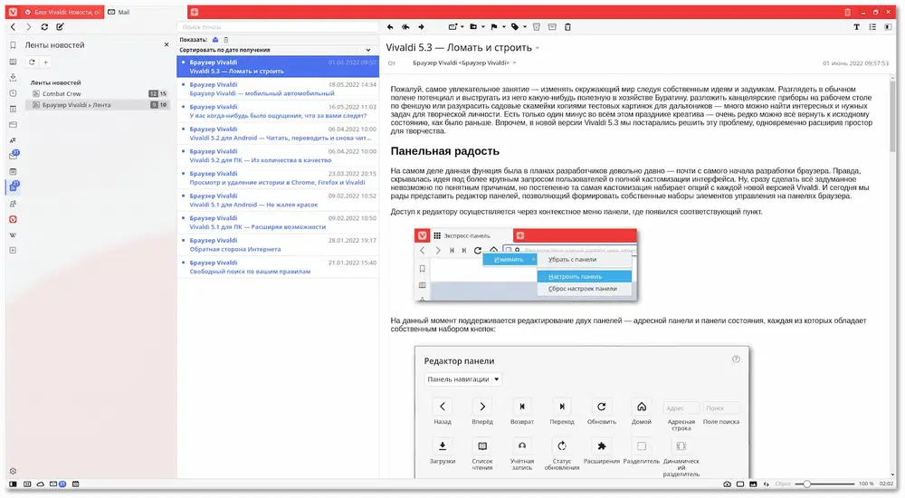
Task: Open message Свободный поиск по вашим правилам
Action: 278,267
